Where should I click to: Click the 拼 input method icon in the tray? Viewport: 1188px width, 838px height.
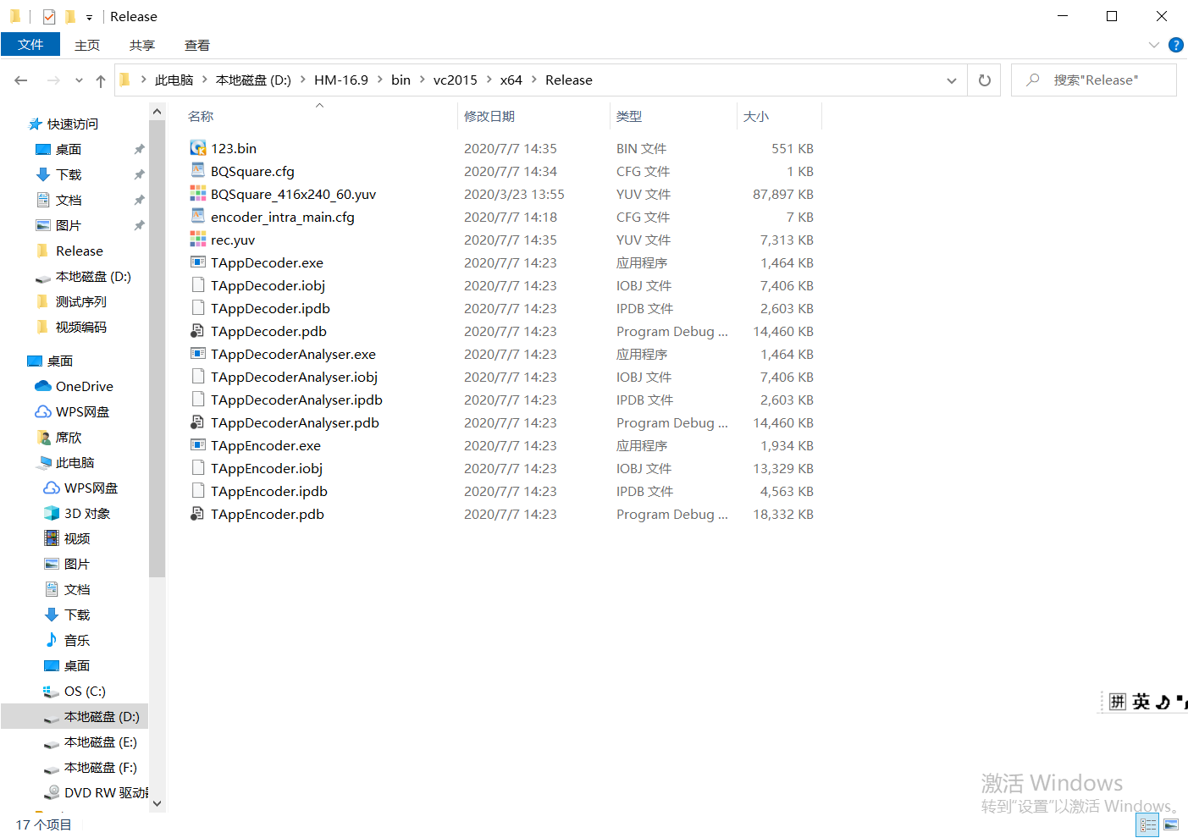click(x=1117, y=701)
